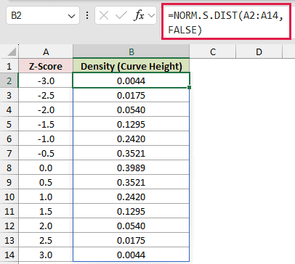Screen dimensions: 295x264
Task: Select row 5 header
Action: tap(9, 124)
